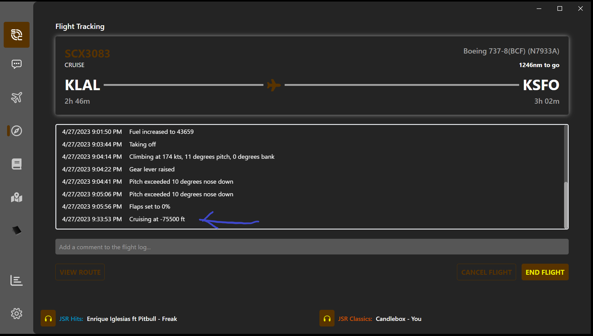Viewport: 593px width, 336px height.
Task: Open the flight tracking sidebar icon
Action: (17, 35)
